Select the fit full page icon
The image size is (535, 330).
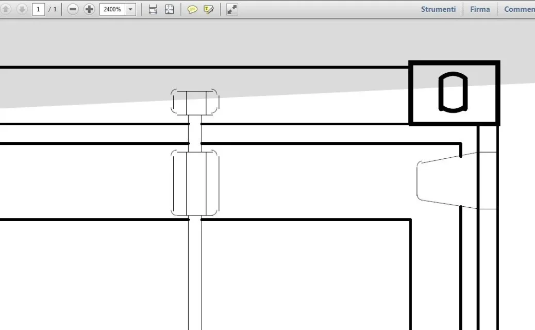169,9
